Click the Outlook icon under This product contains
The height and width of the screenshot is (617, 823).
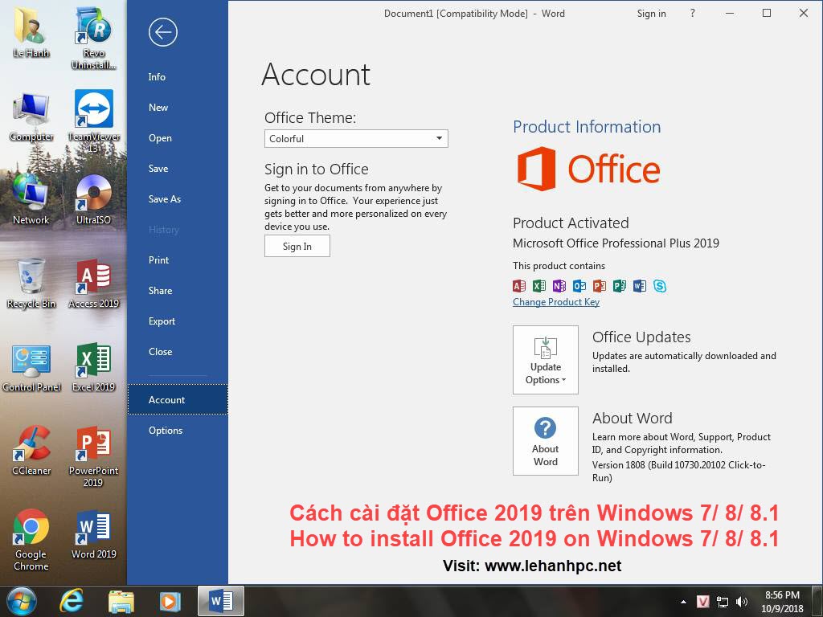pyautogui.click(x=579, y=285)
